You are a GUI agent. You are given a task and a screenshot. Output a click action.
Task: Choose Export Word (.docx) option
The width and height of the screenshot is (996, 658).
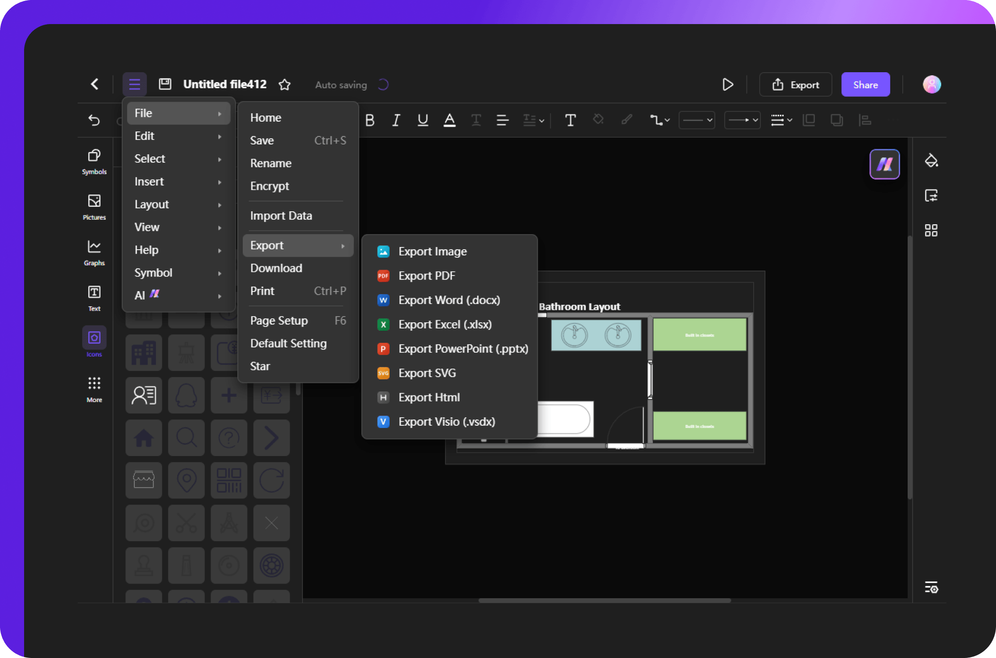(449, 300)
